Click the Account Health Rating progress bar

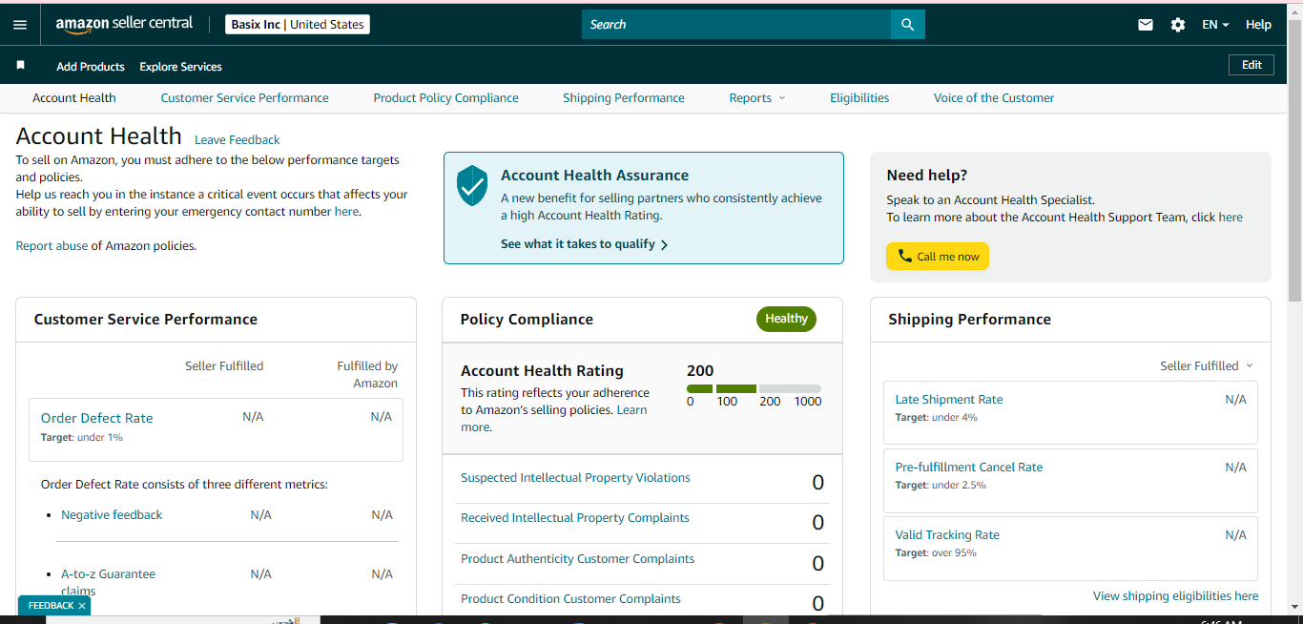[x=754, y=389]
